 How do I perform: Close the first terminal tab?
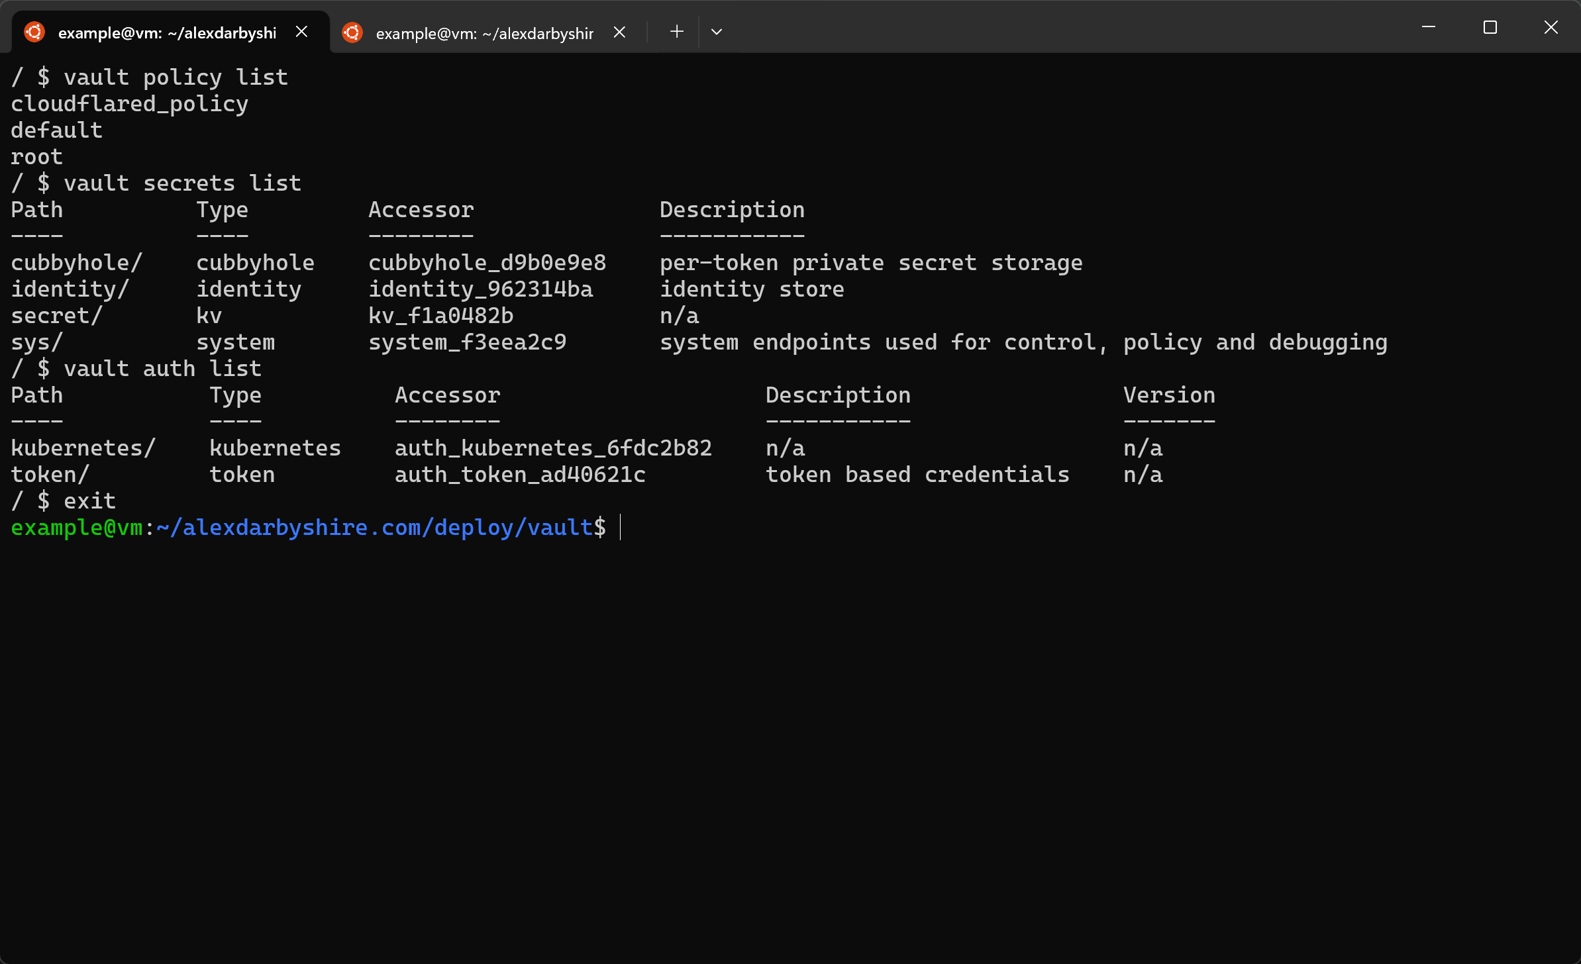[302, 32]
